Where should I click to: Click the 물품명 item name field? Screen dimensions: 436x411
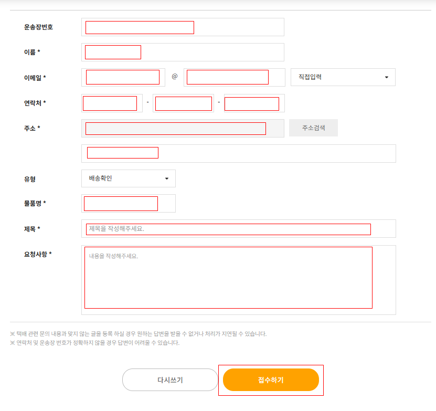pyautogui.click(x=120, y=203)
